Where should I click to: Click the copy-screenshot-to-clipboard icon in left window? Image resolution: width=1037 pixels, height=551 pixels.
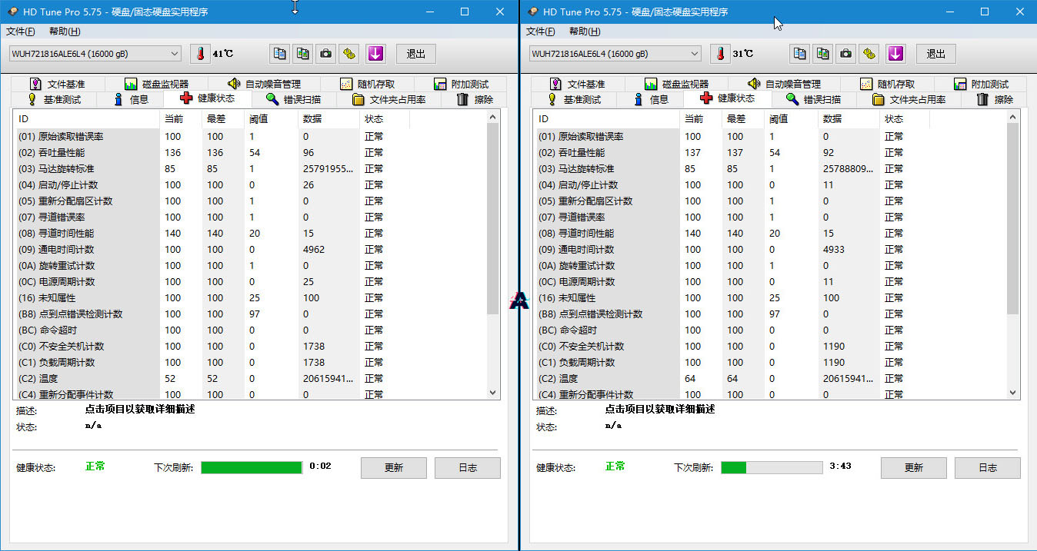(302, 53)
